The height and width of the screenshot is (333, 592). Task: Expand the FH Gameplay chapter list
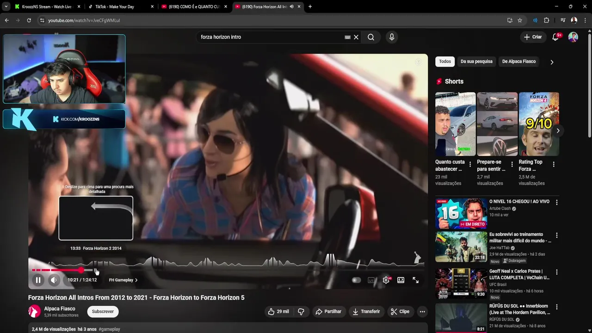[123, 280]
